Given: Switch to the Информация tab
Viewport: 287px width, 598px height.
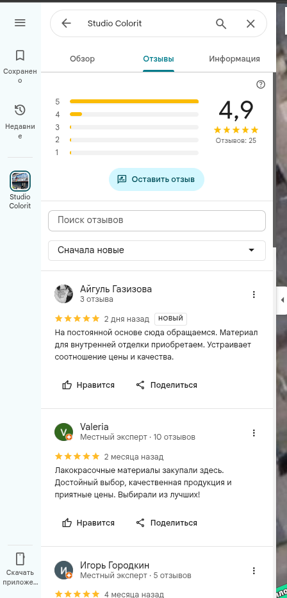Looking at the screenshot, I should (234, 59).
